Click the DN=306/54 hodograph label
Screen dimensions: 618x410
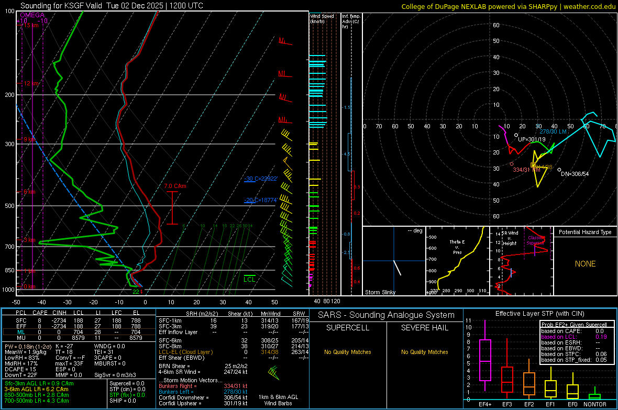point(575,174)
